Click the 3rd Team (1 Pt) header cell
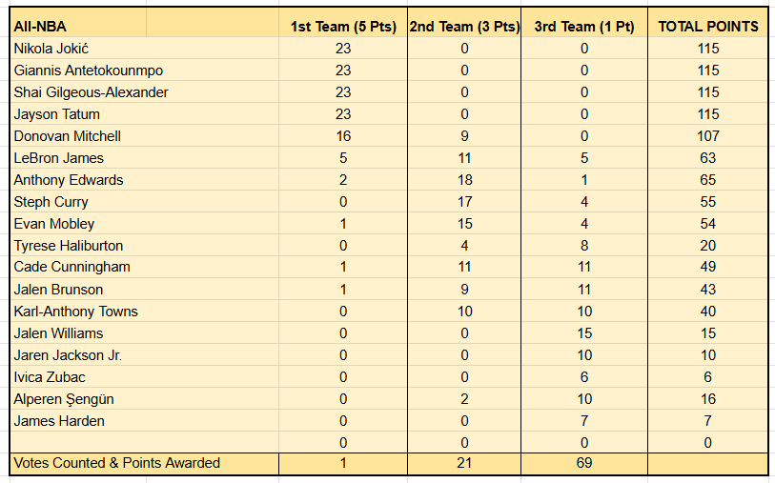Screen dimensions: 775x483 tap(584, 26)
